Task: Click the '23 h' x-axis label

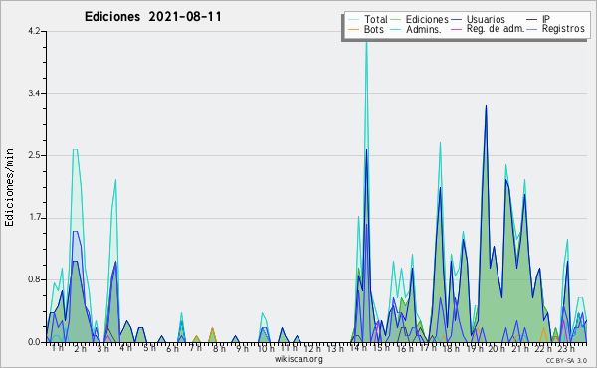Action: [x=565, y=348]
